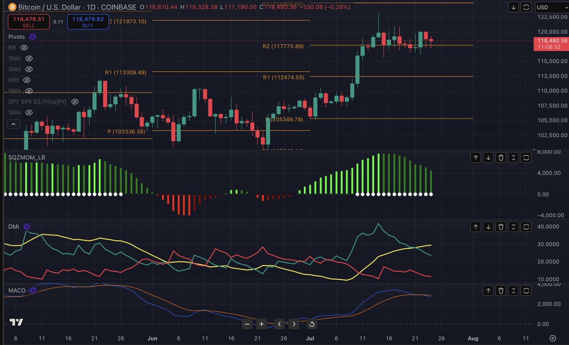The image size is (569, 345).
Task: Click the Aug label on time axis
Action: 472,338
